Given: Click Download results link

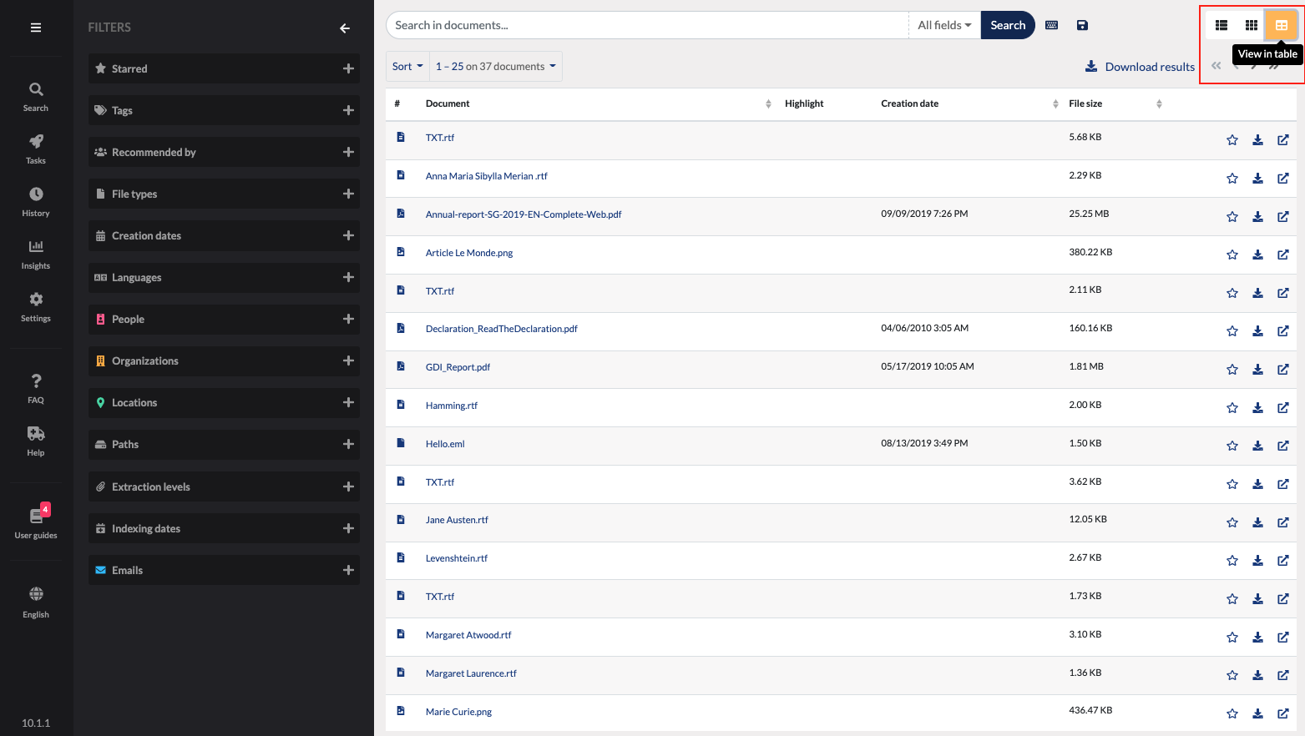Looking at the screenshot, I should coord(1140,67).
